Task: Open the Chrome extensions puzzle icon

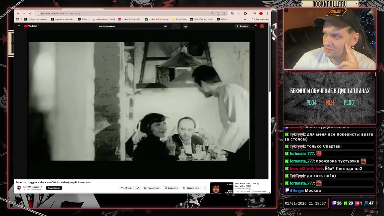Action: 245,13
